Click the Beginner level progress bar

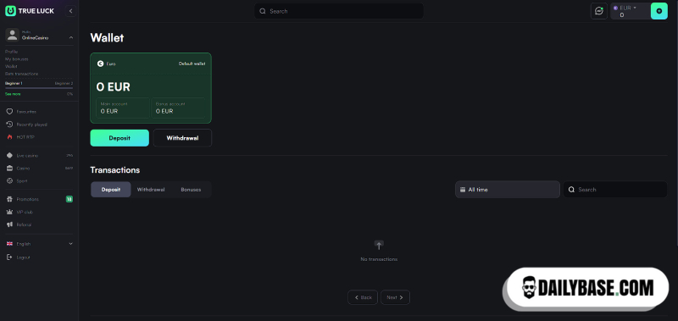pos(39,88)
